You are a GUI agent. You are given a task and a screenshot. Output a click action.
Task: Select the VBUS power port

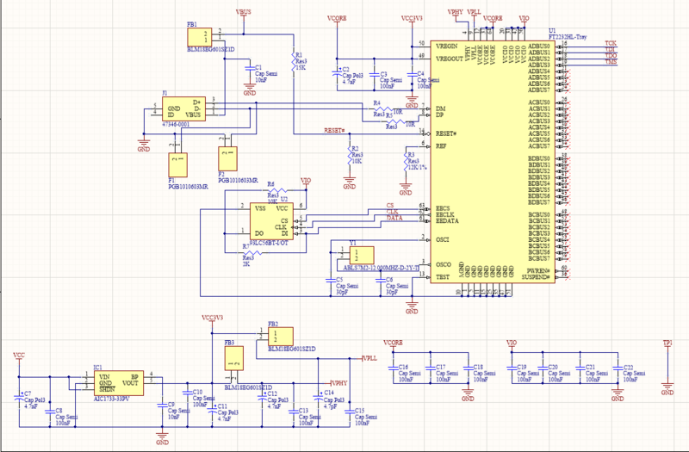click(244, 15)
